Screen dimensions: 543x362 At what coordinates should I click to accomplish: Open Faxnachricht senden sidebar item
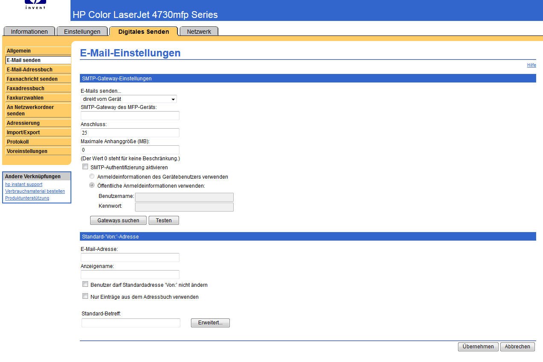[x=38, y=79]
